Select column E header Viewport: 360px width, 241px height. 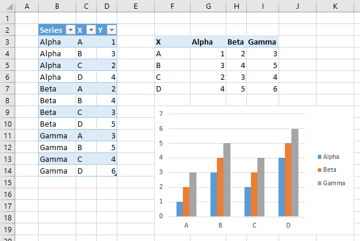(135, 6)
